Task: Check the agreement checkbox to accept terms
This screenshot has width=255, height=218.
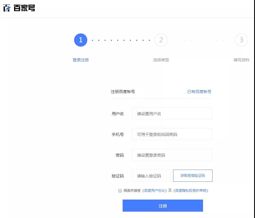Action: pyautogui.click(x=120, y=191)
